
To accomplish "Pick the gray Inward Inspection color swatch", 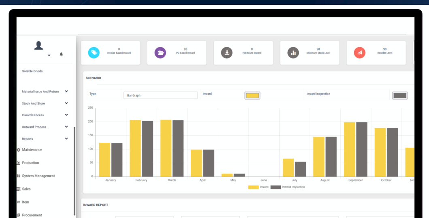I will click(x=400, y=96).
